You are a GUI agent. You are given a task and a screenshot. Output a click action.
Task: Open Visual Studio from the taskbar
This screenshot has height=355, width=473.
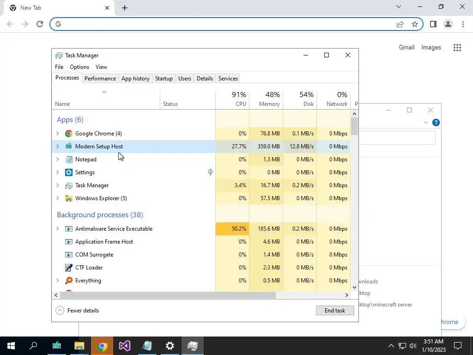[x=125, y=346]
